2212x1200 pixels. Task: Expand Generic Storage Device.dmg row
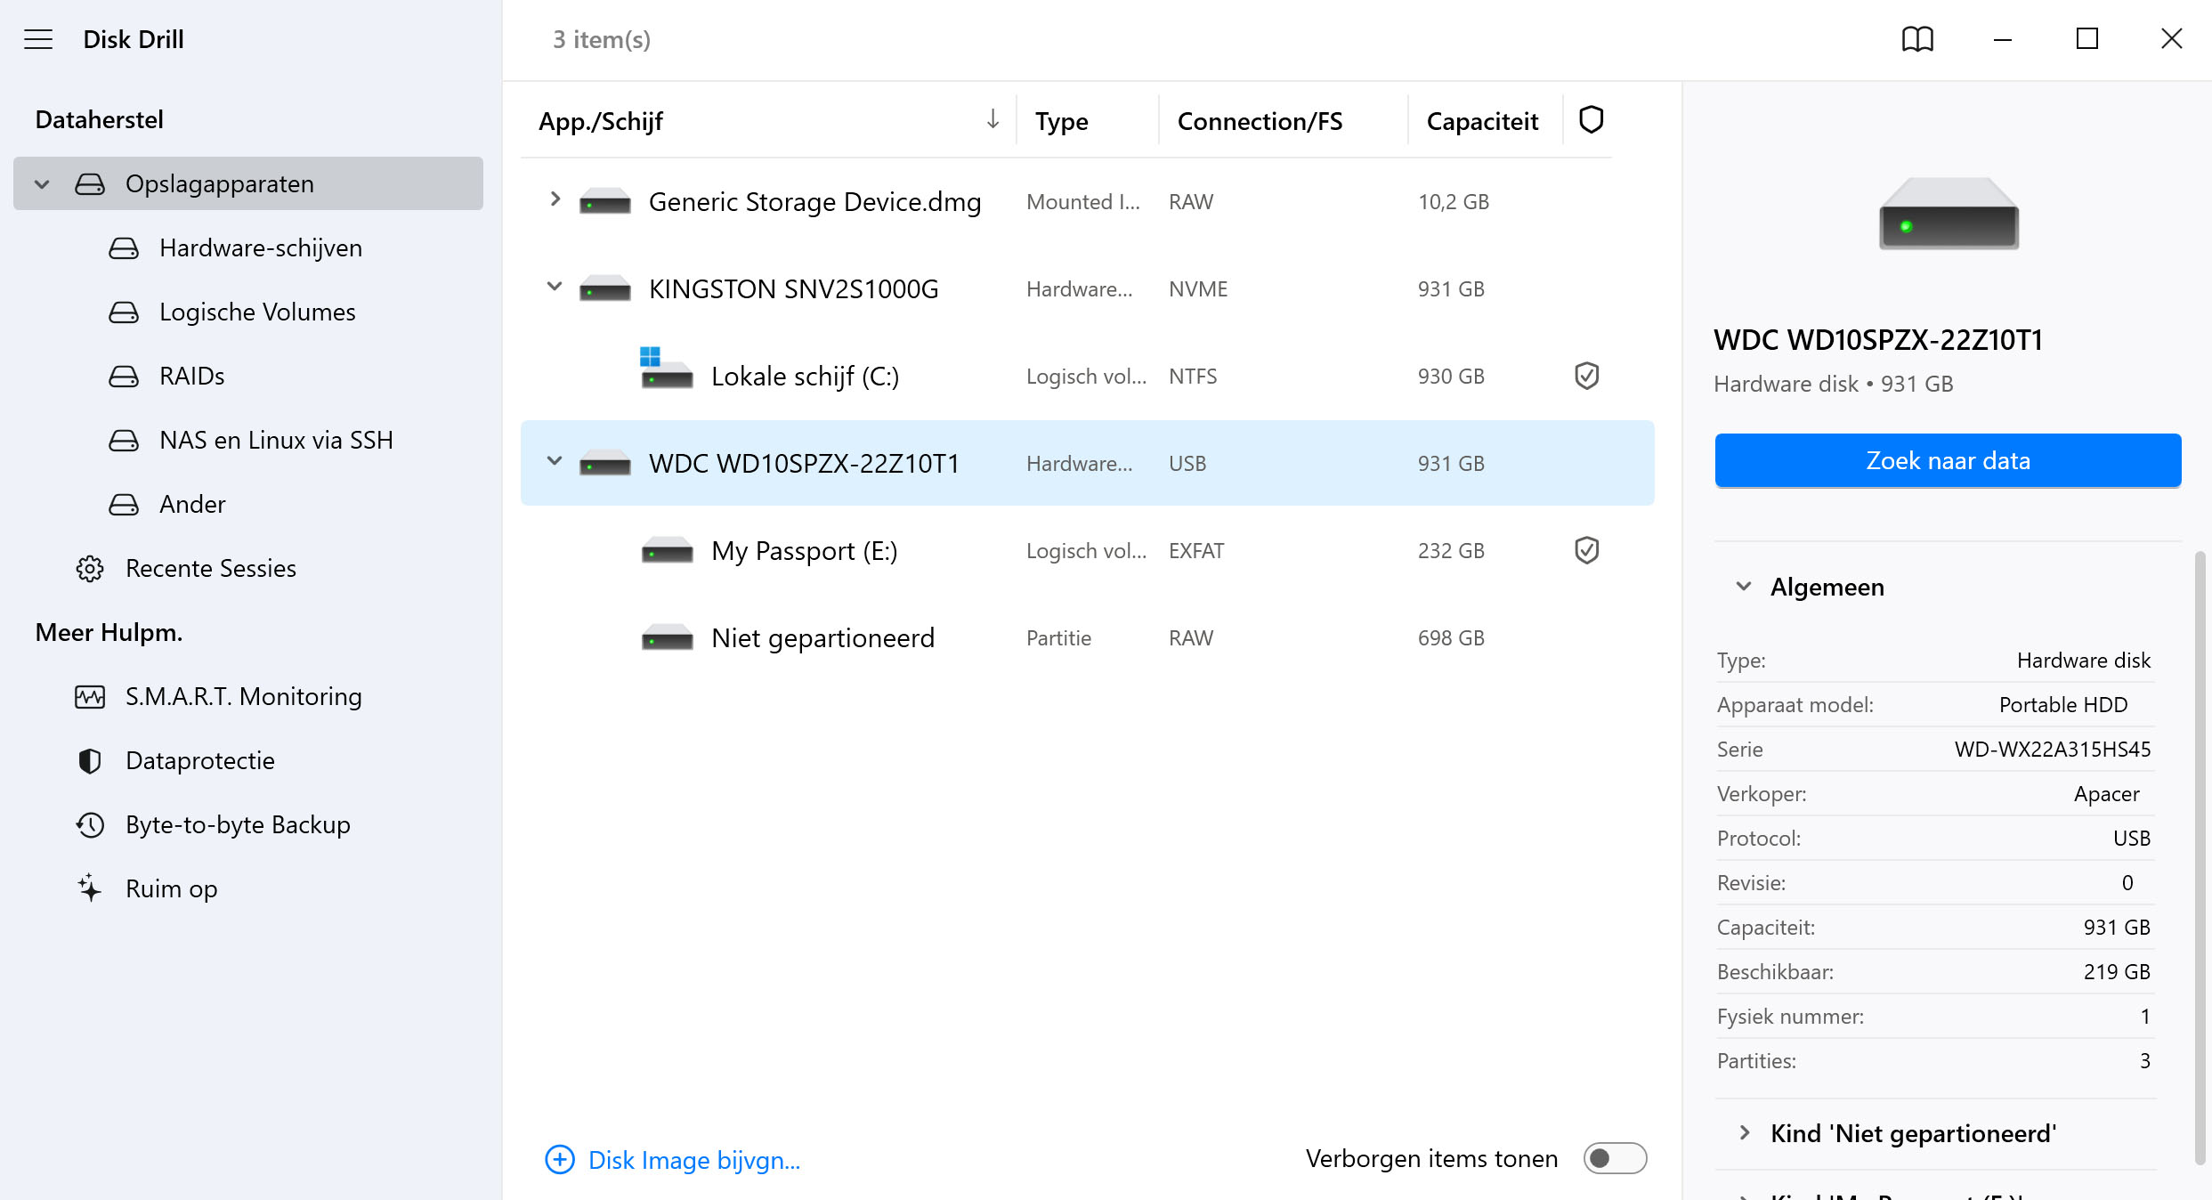click(x=555, y=199)
